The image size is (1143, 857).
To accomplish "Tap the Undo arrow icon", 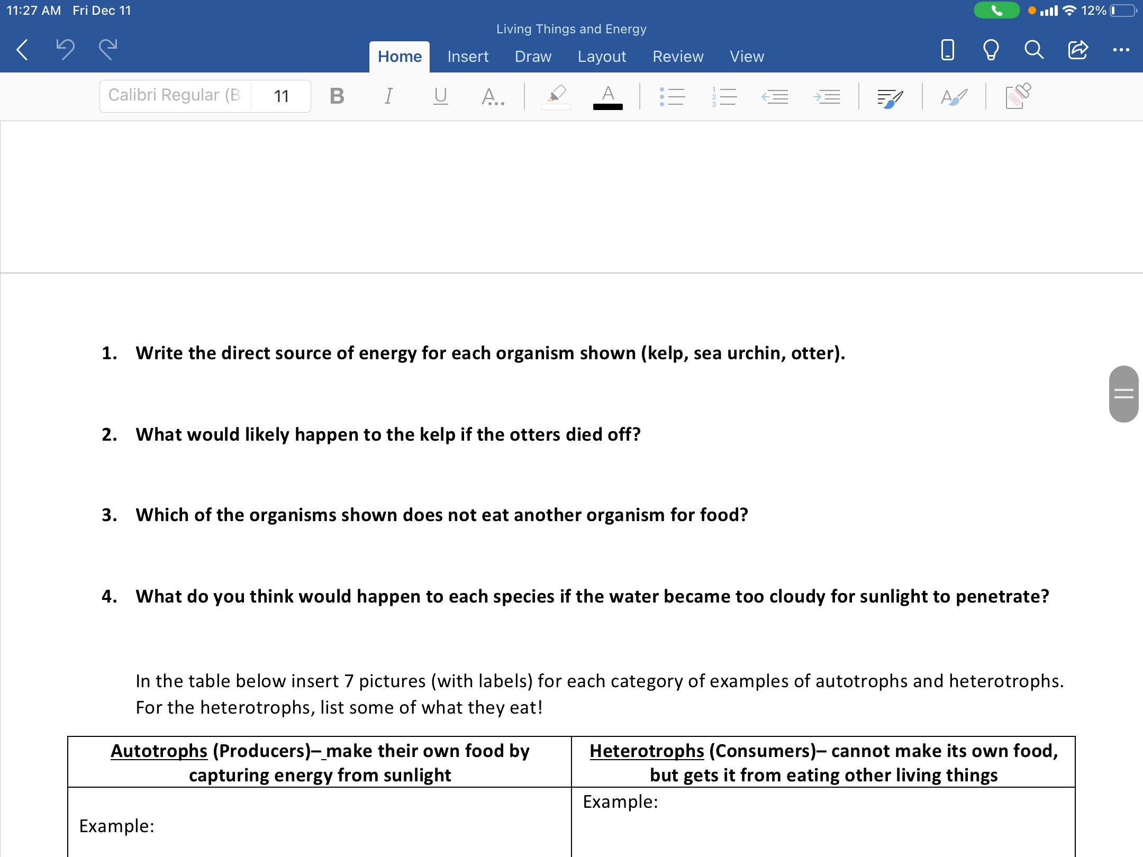I will pos(65,50).
